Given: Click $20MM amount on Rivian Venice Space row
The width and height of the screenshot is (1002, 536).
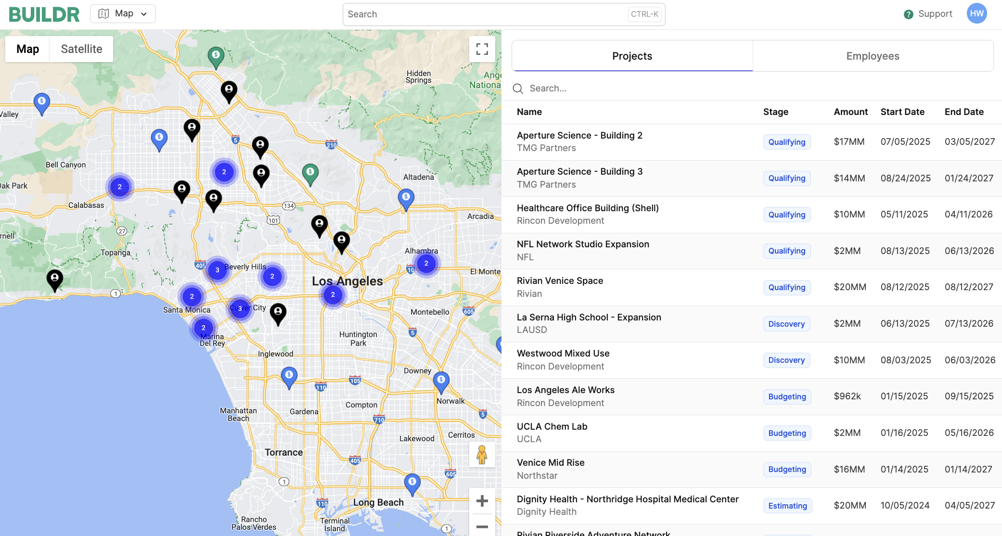Looking at the screenshot, I should pos(850,287).
